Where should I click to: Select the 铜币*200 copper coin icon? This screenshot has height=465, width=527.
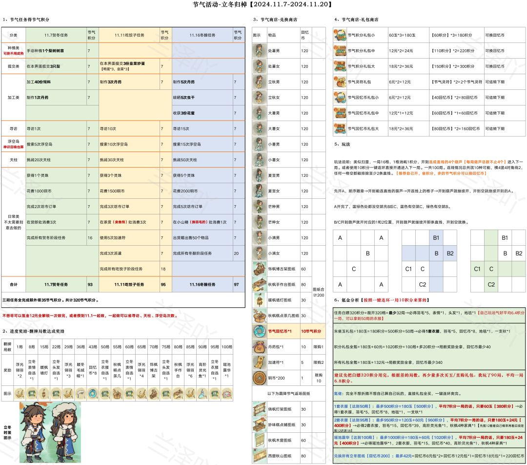pos(260,378)
